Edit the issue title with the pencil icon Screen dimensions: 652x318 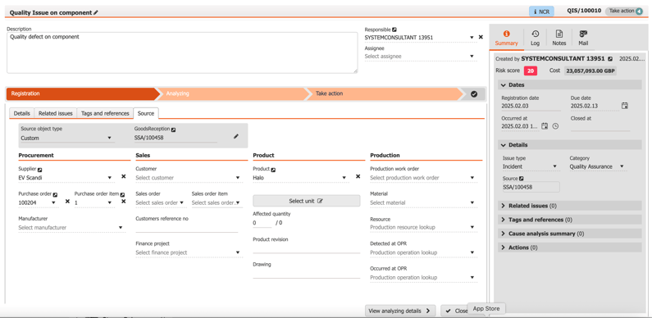coord(96,12)
